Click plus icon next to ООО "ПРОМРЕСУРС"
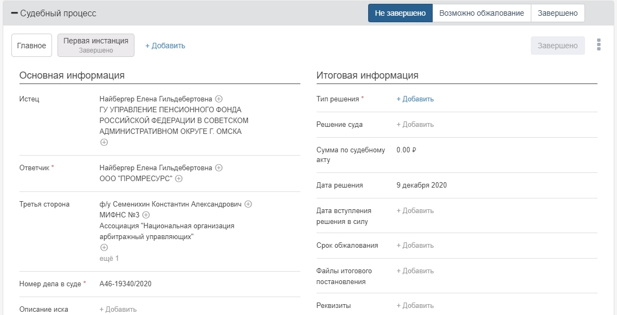Image resolution: width=617 pixels, height=315 pixels. [178, 178]
